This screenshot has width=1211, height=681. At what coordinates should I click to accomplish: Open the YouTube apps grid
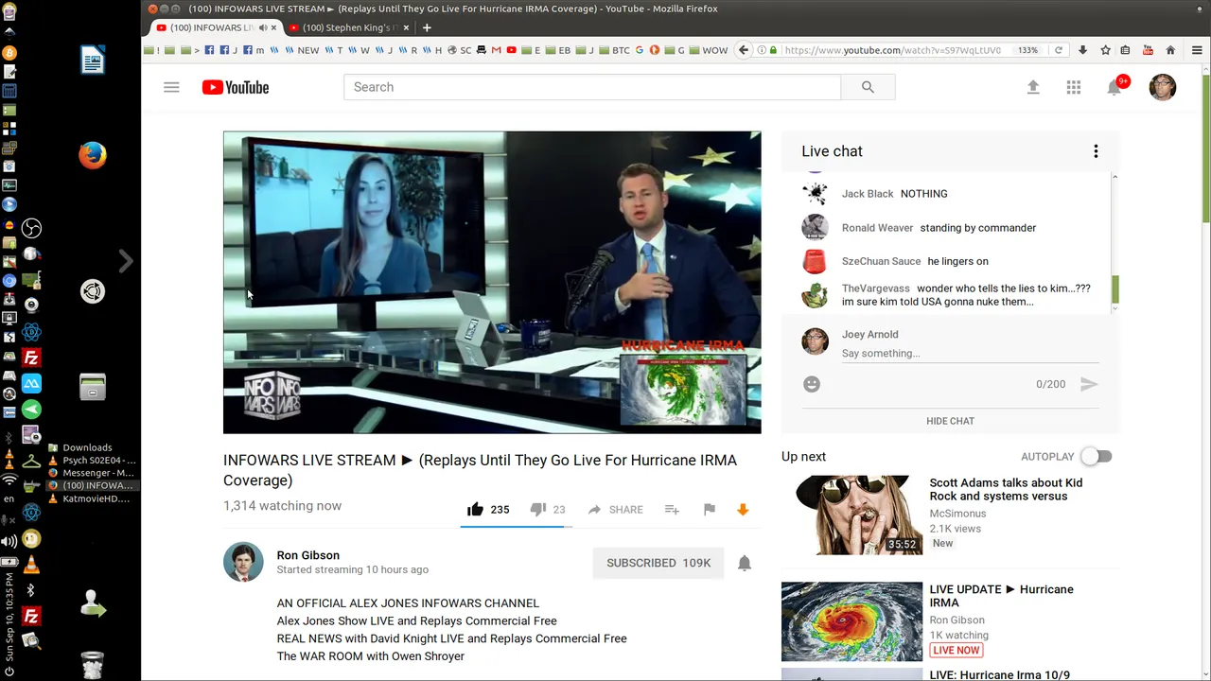(1074, 87)
